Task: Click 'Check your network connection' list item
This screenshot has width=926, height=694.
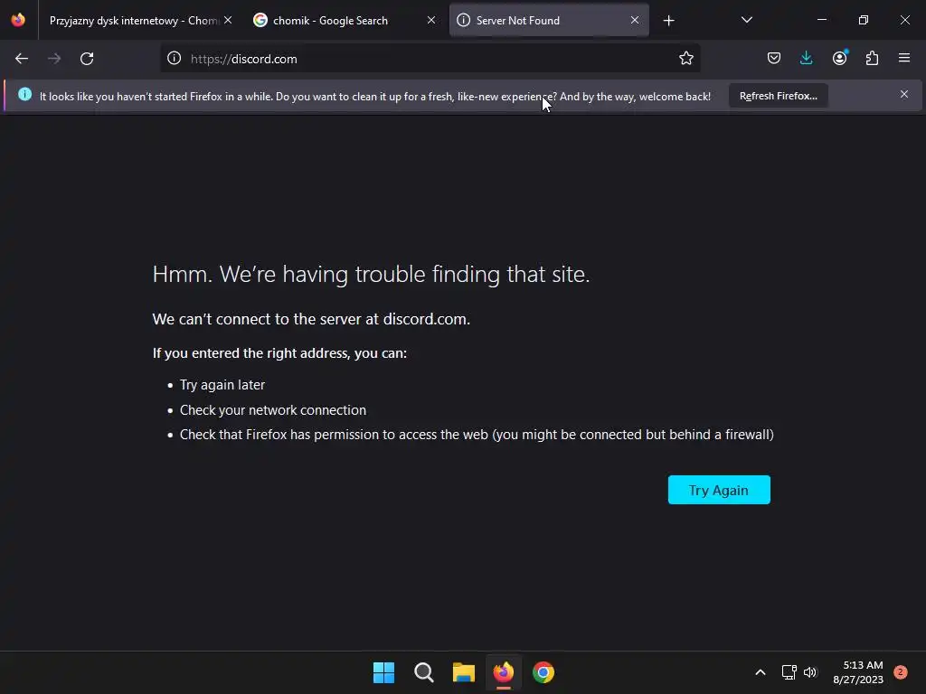Action: (x=273, y=410)
